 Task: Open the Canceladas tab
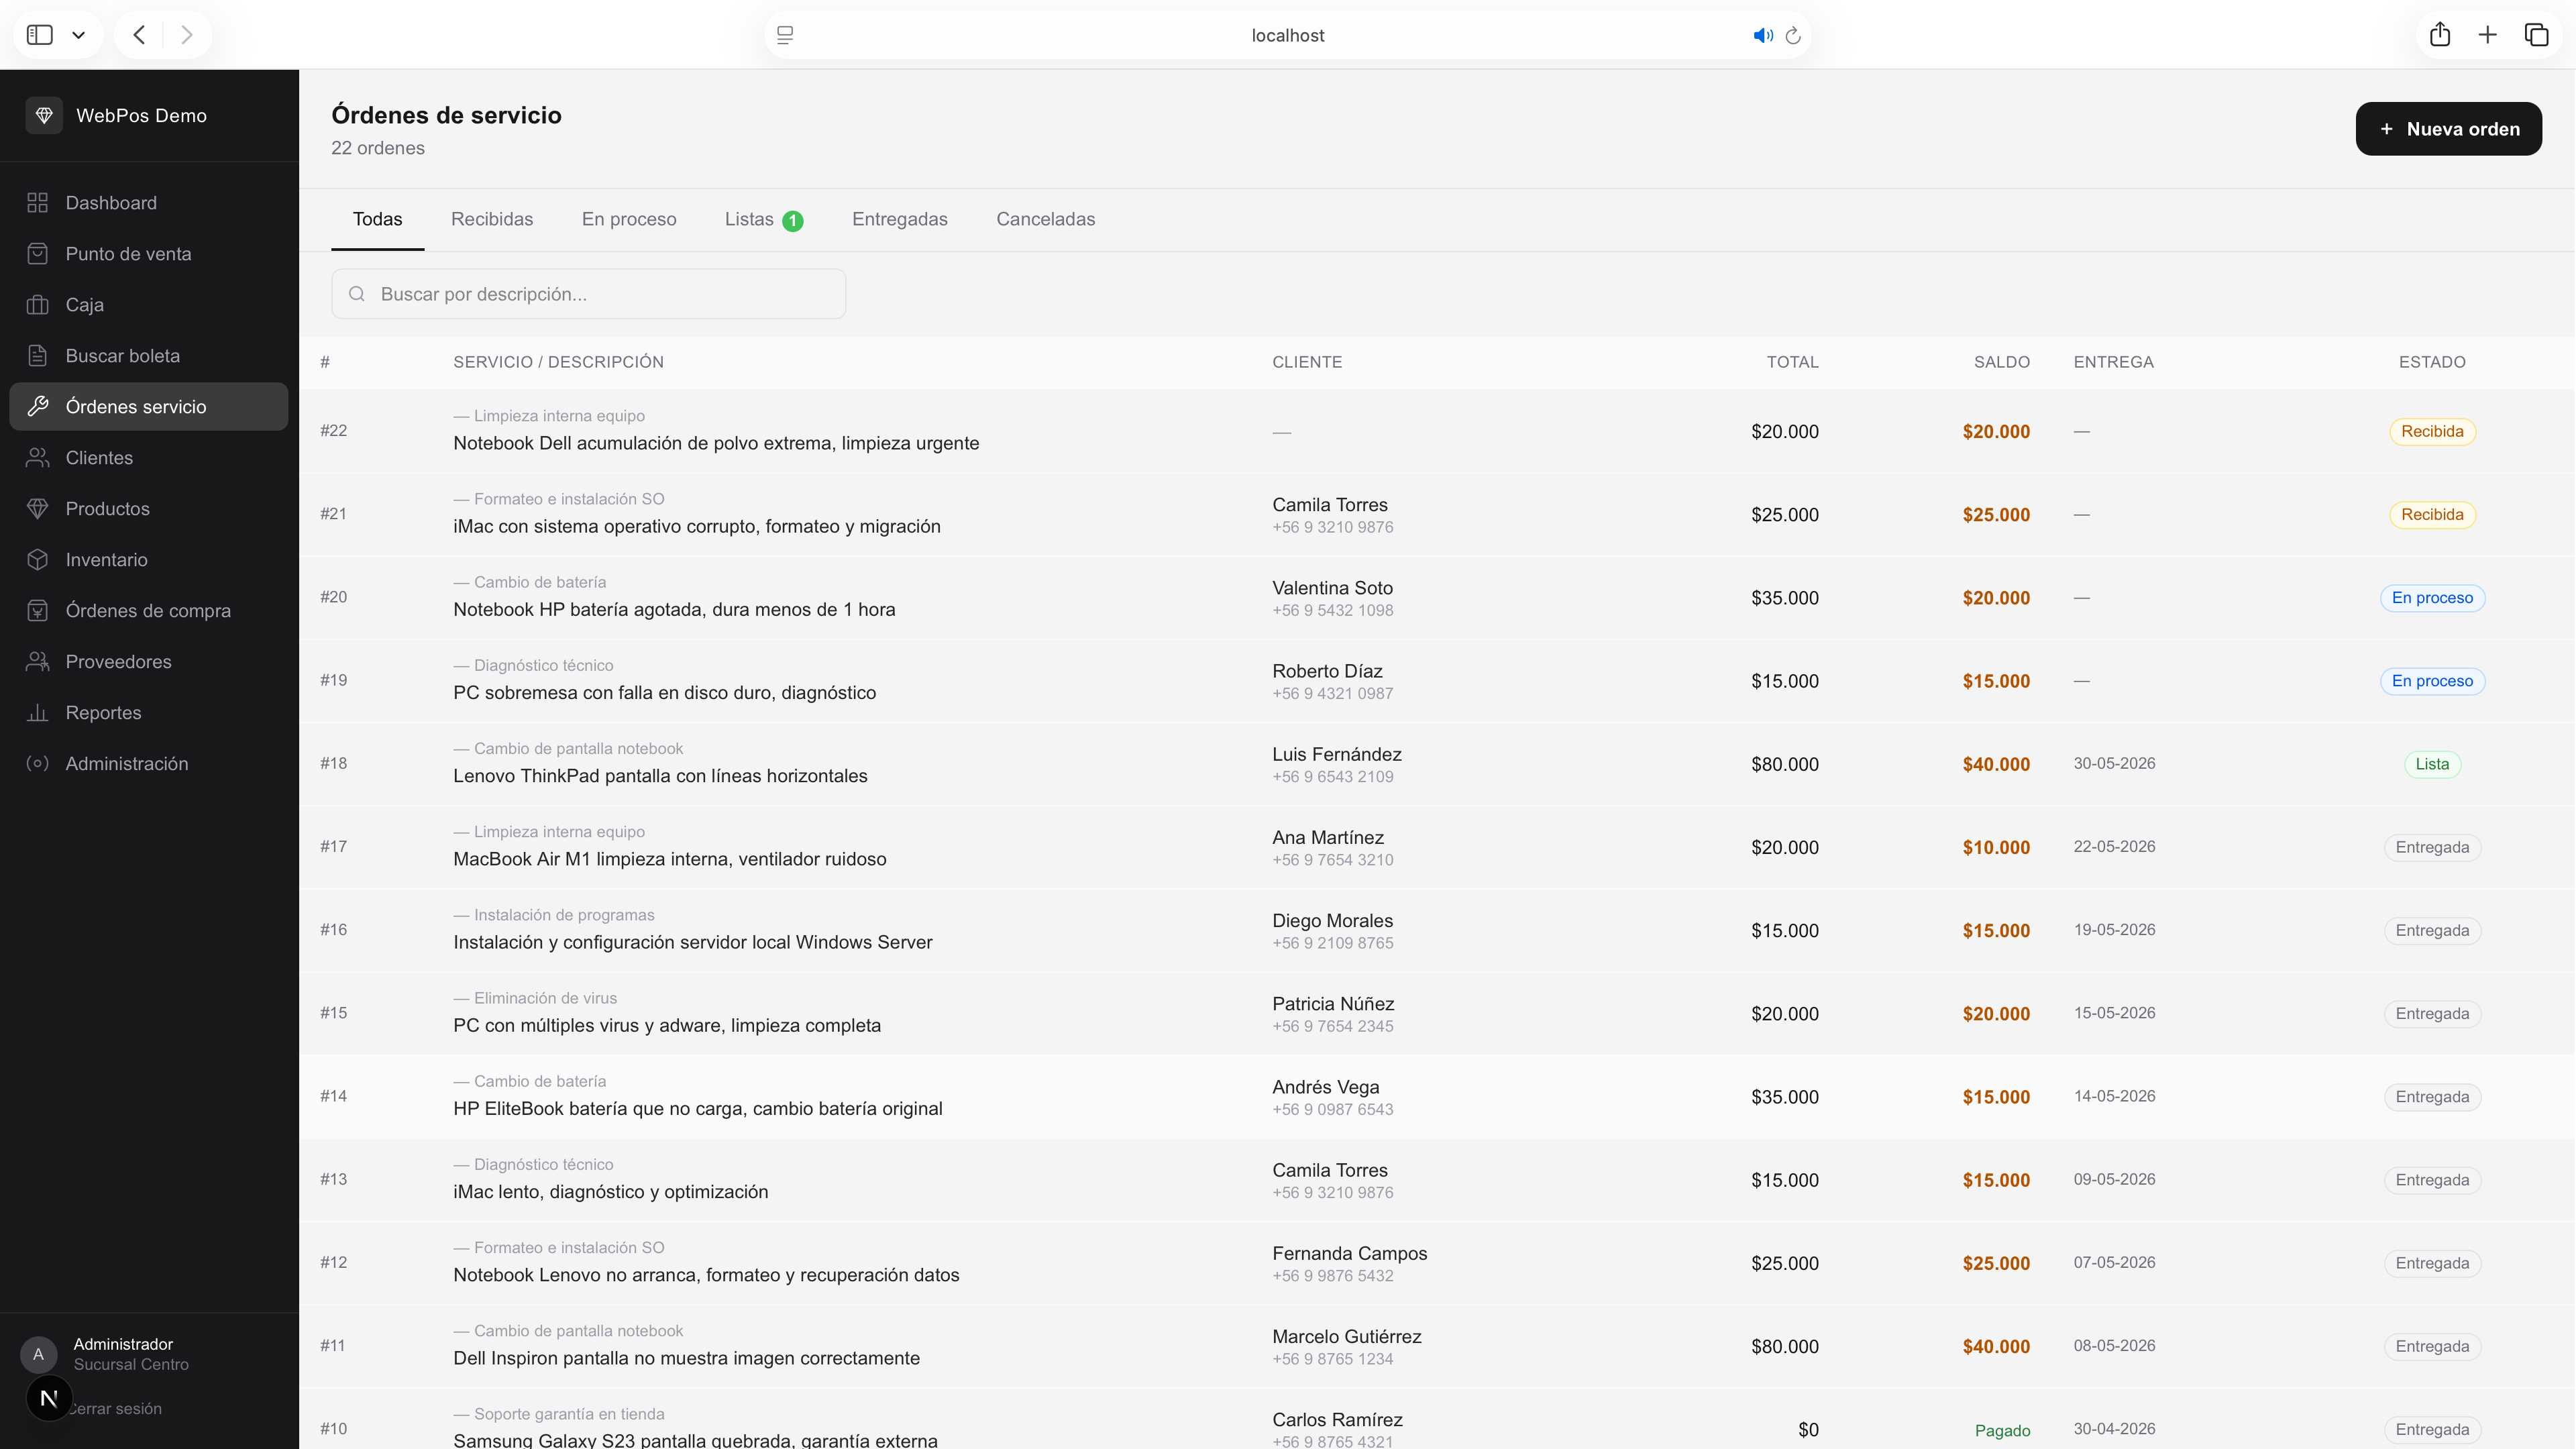(1045, 219)
